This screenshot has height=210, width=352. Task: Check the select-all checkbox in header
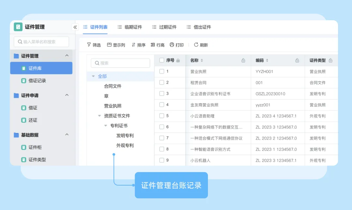click(162, 60)
